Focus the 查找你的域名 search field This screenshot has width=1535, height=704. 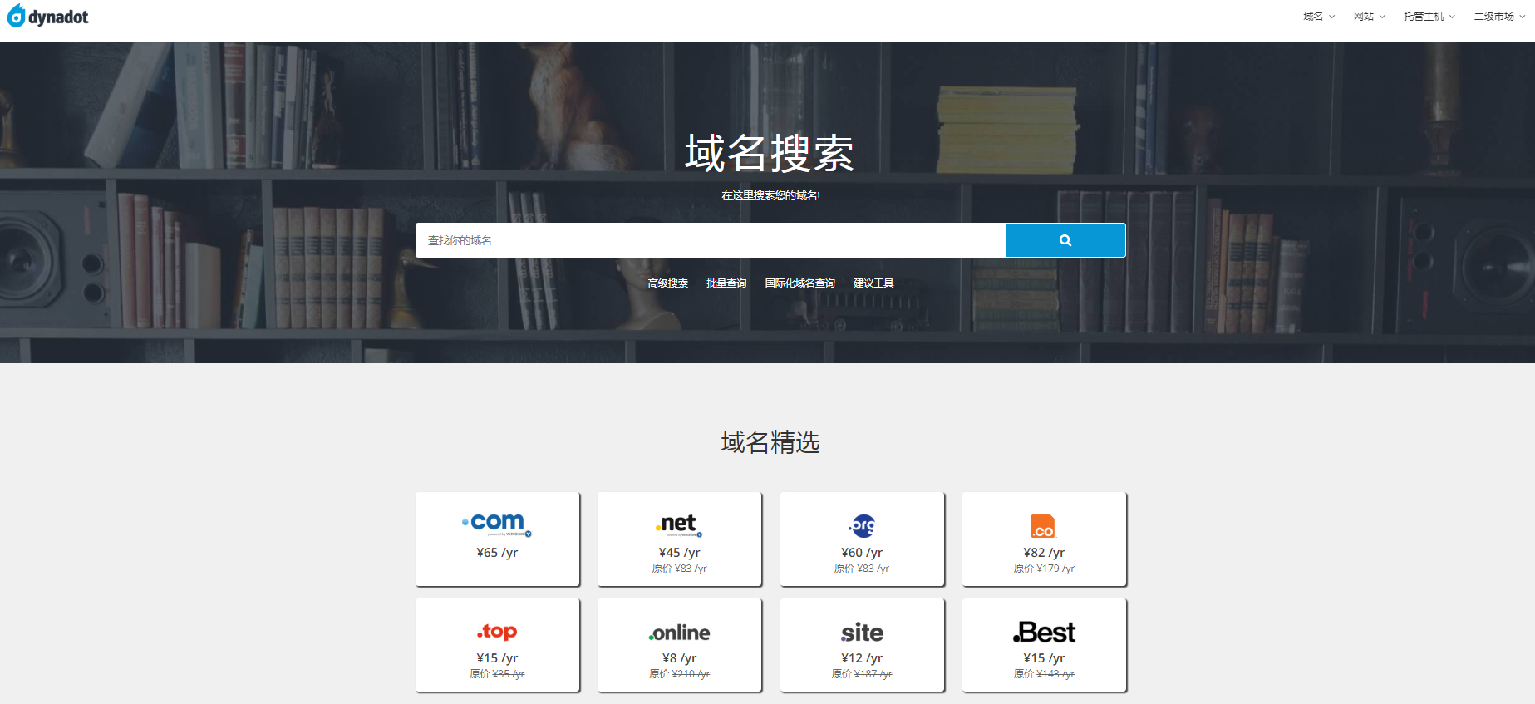tap(711, 240)
